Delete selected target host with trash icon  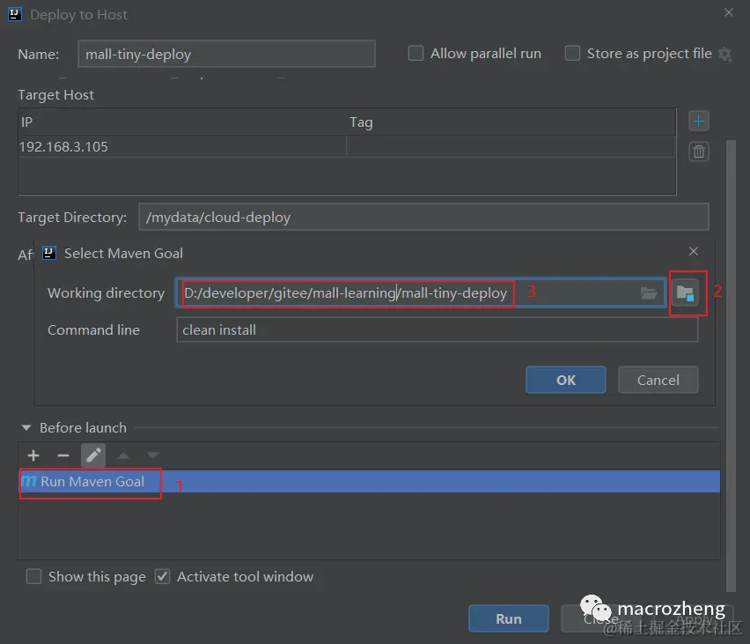[698, 152]
